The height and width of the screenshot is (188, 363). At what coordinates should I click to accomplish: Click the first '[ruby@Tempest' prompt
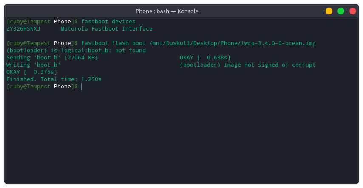28,22
